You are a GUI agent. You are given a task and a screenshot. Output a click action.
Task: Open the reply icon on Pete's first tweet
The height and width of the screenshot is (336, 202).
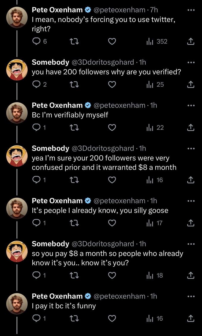tap(36, 41)
